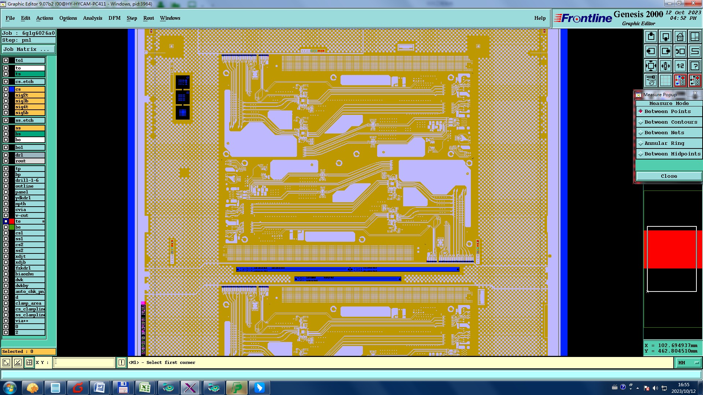Pan the view up with arrow icon
Viewport: 703px width, 395px height.
pos(651,37)
